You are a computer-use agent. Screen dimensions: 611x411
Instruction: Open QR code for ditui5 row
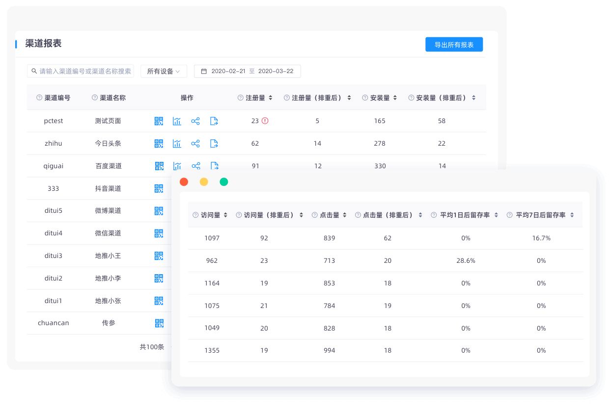(x=159, y=211)
